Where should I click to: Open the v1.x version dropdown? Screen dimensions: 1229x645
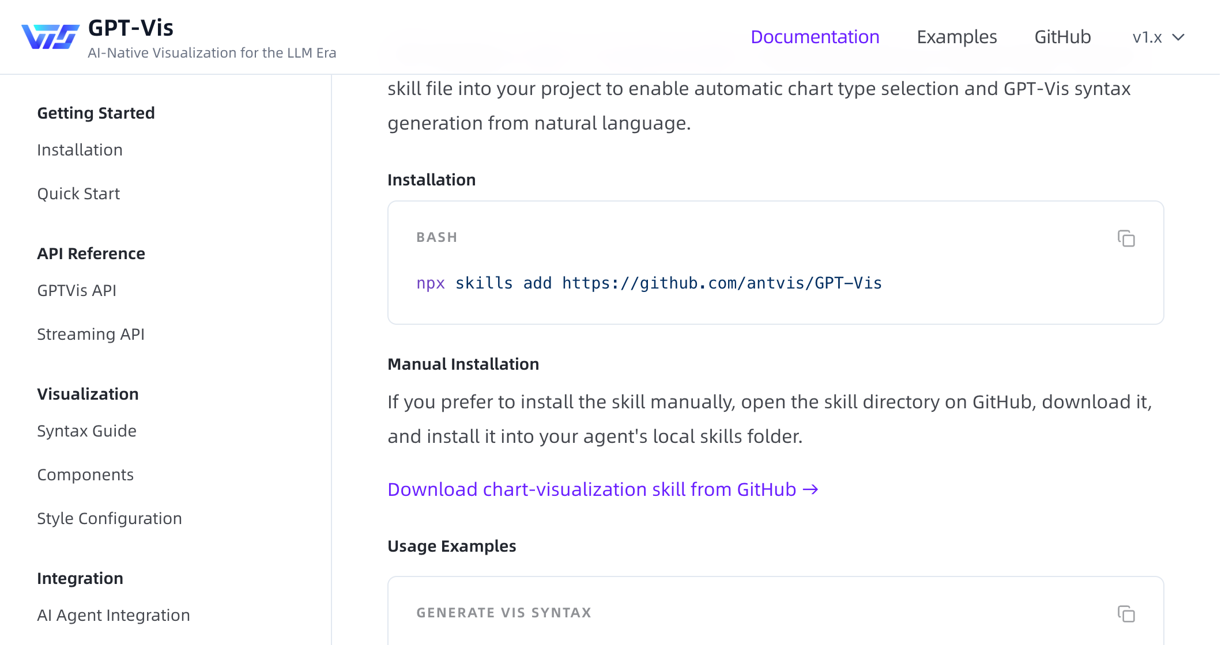click(1158, 37)
